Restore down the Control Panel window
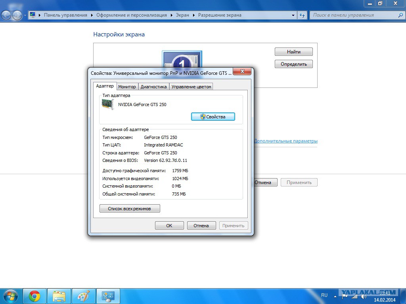 click(380, 3)
